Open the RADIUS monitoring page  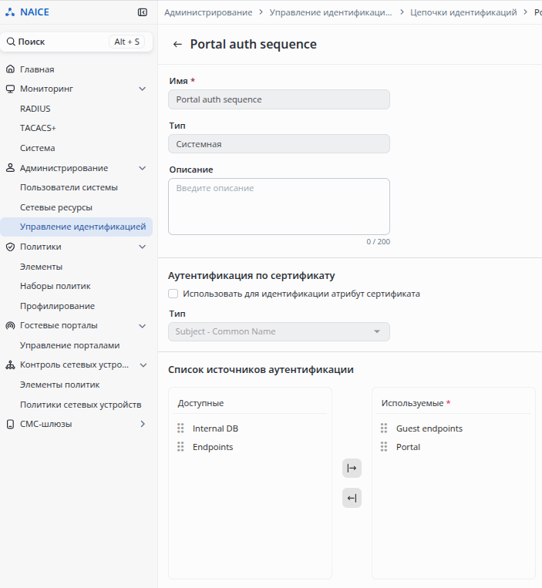tap(35, 109)
